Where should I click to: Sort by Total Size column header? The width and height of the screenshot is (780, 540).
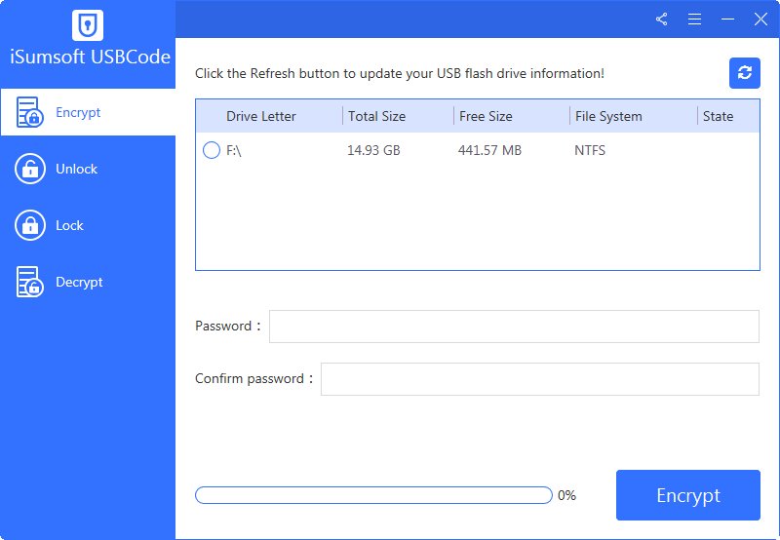(x=376, y=117)
